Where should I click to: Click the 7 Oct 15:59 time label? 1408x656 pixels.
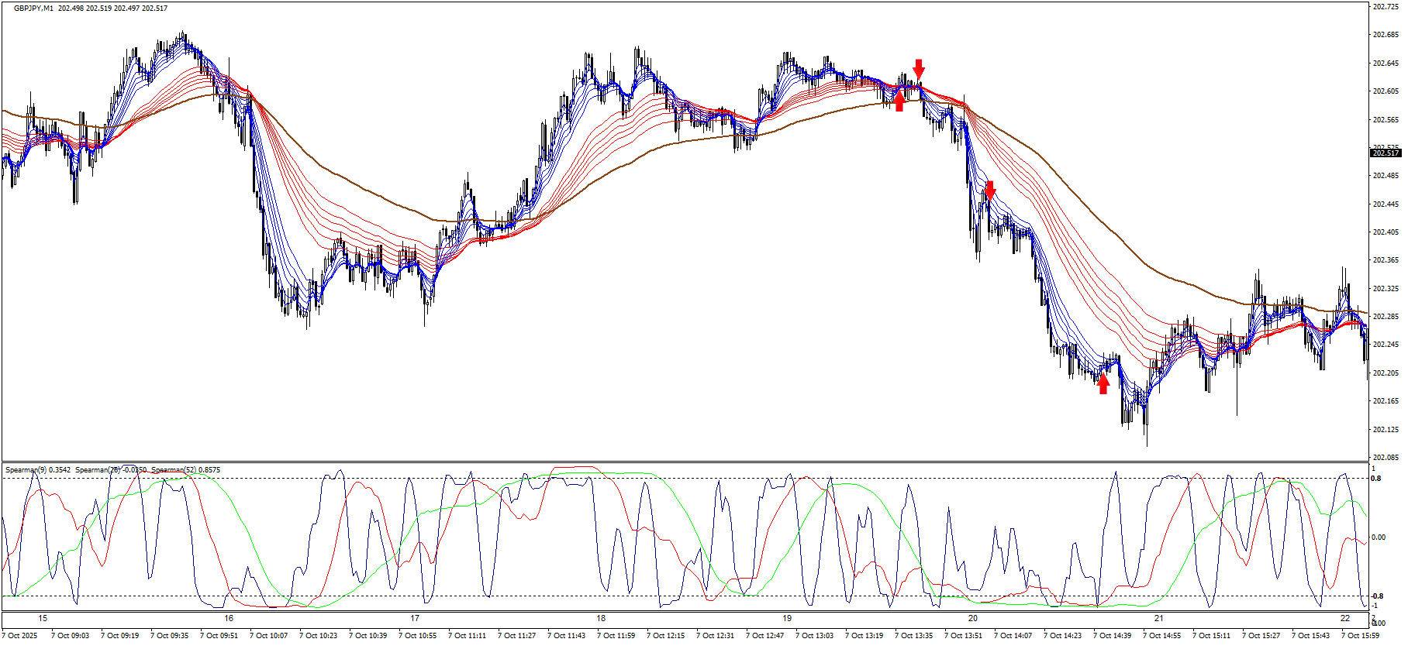[1360, 636]
